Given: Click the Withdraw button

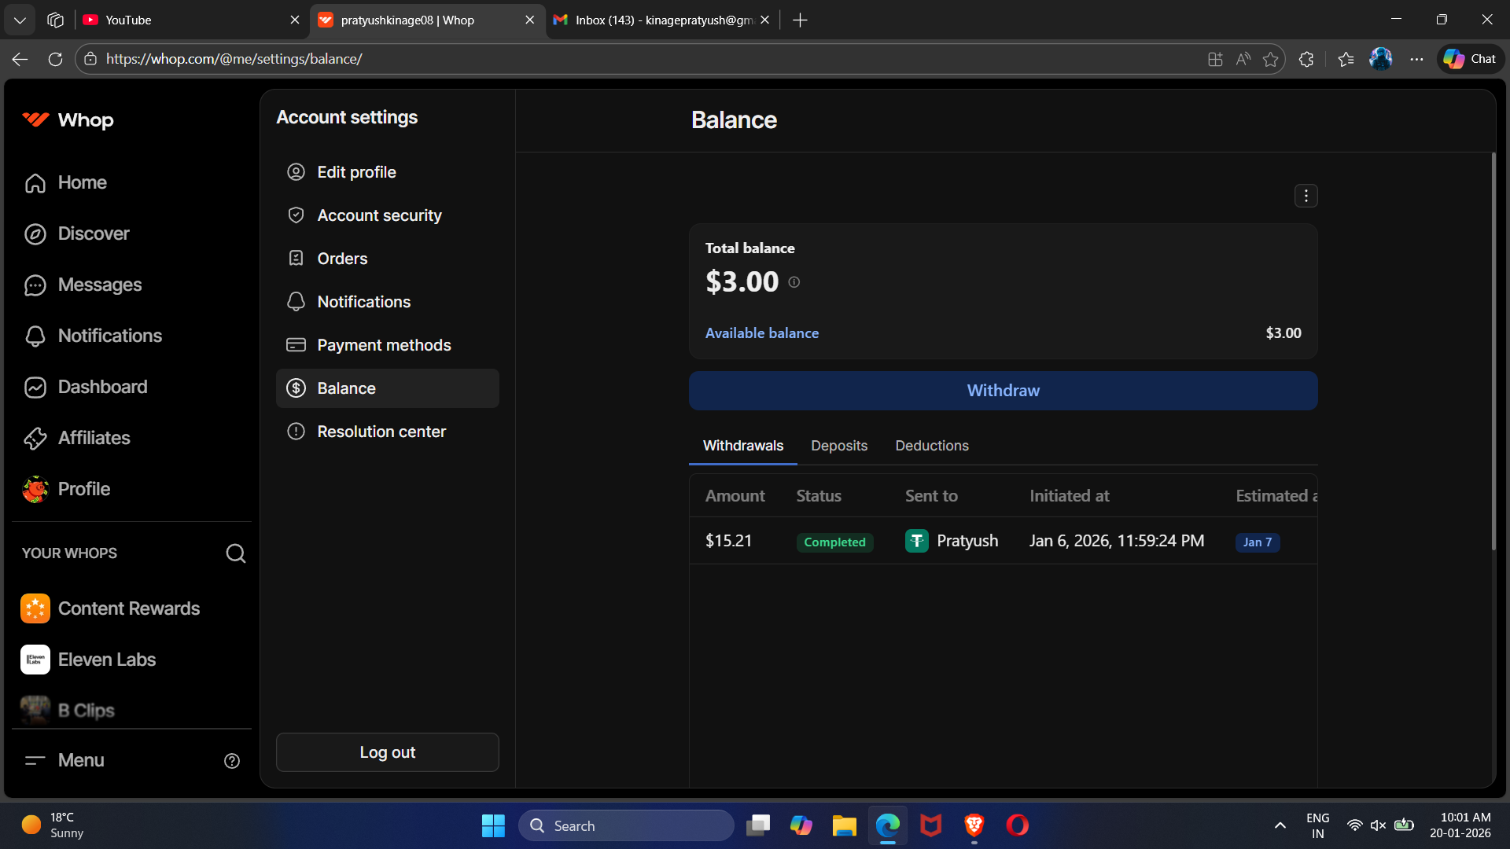Looking at the screenshot, I should 1003,391.
